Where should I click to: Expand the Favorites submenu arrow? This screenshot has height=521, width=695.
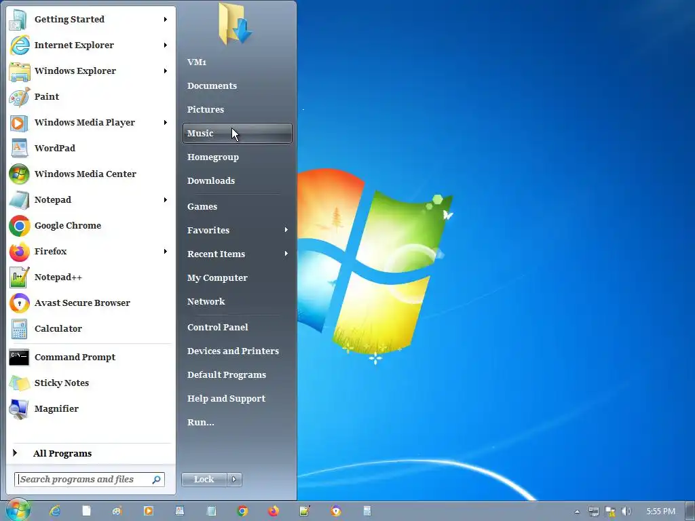[x=286, y=230]
